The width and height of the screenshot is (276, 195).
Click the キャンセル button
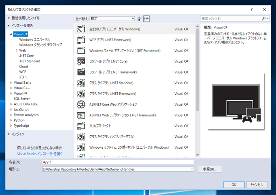pos(257,184)
